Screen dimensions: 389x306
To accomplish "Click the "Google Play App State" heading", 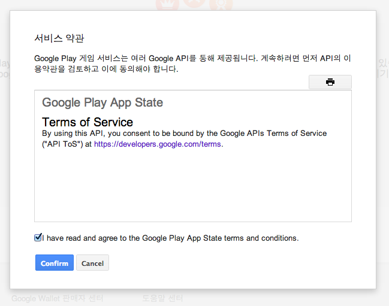I will 102,102.
